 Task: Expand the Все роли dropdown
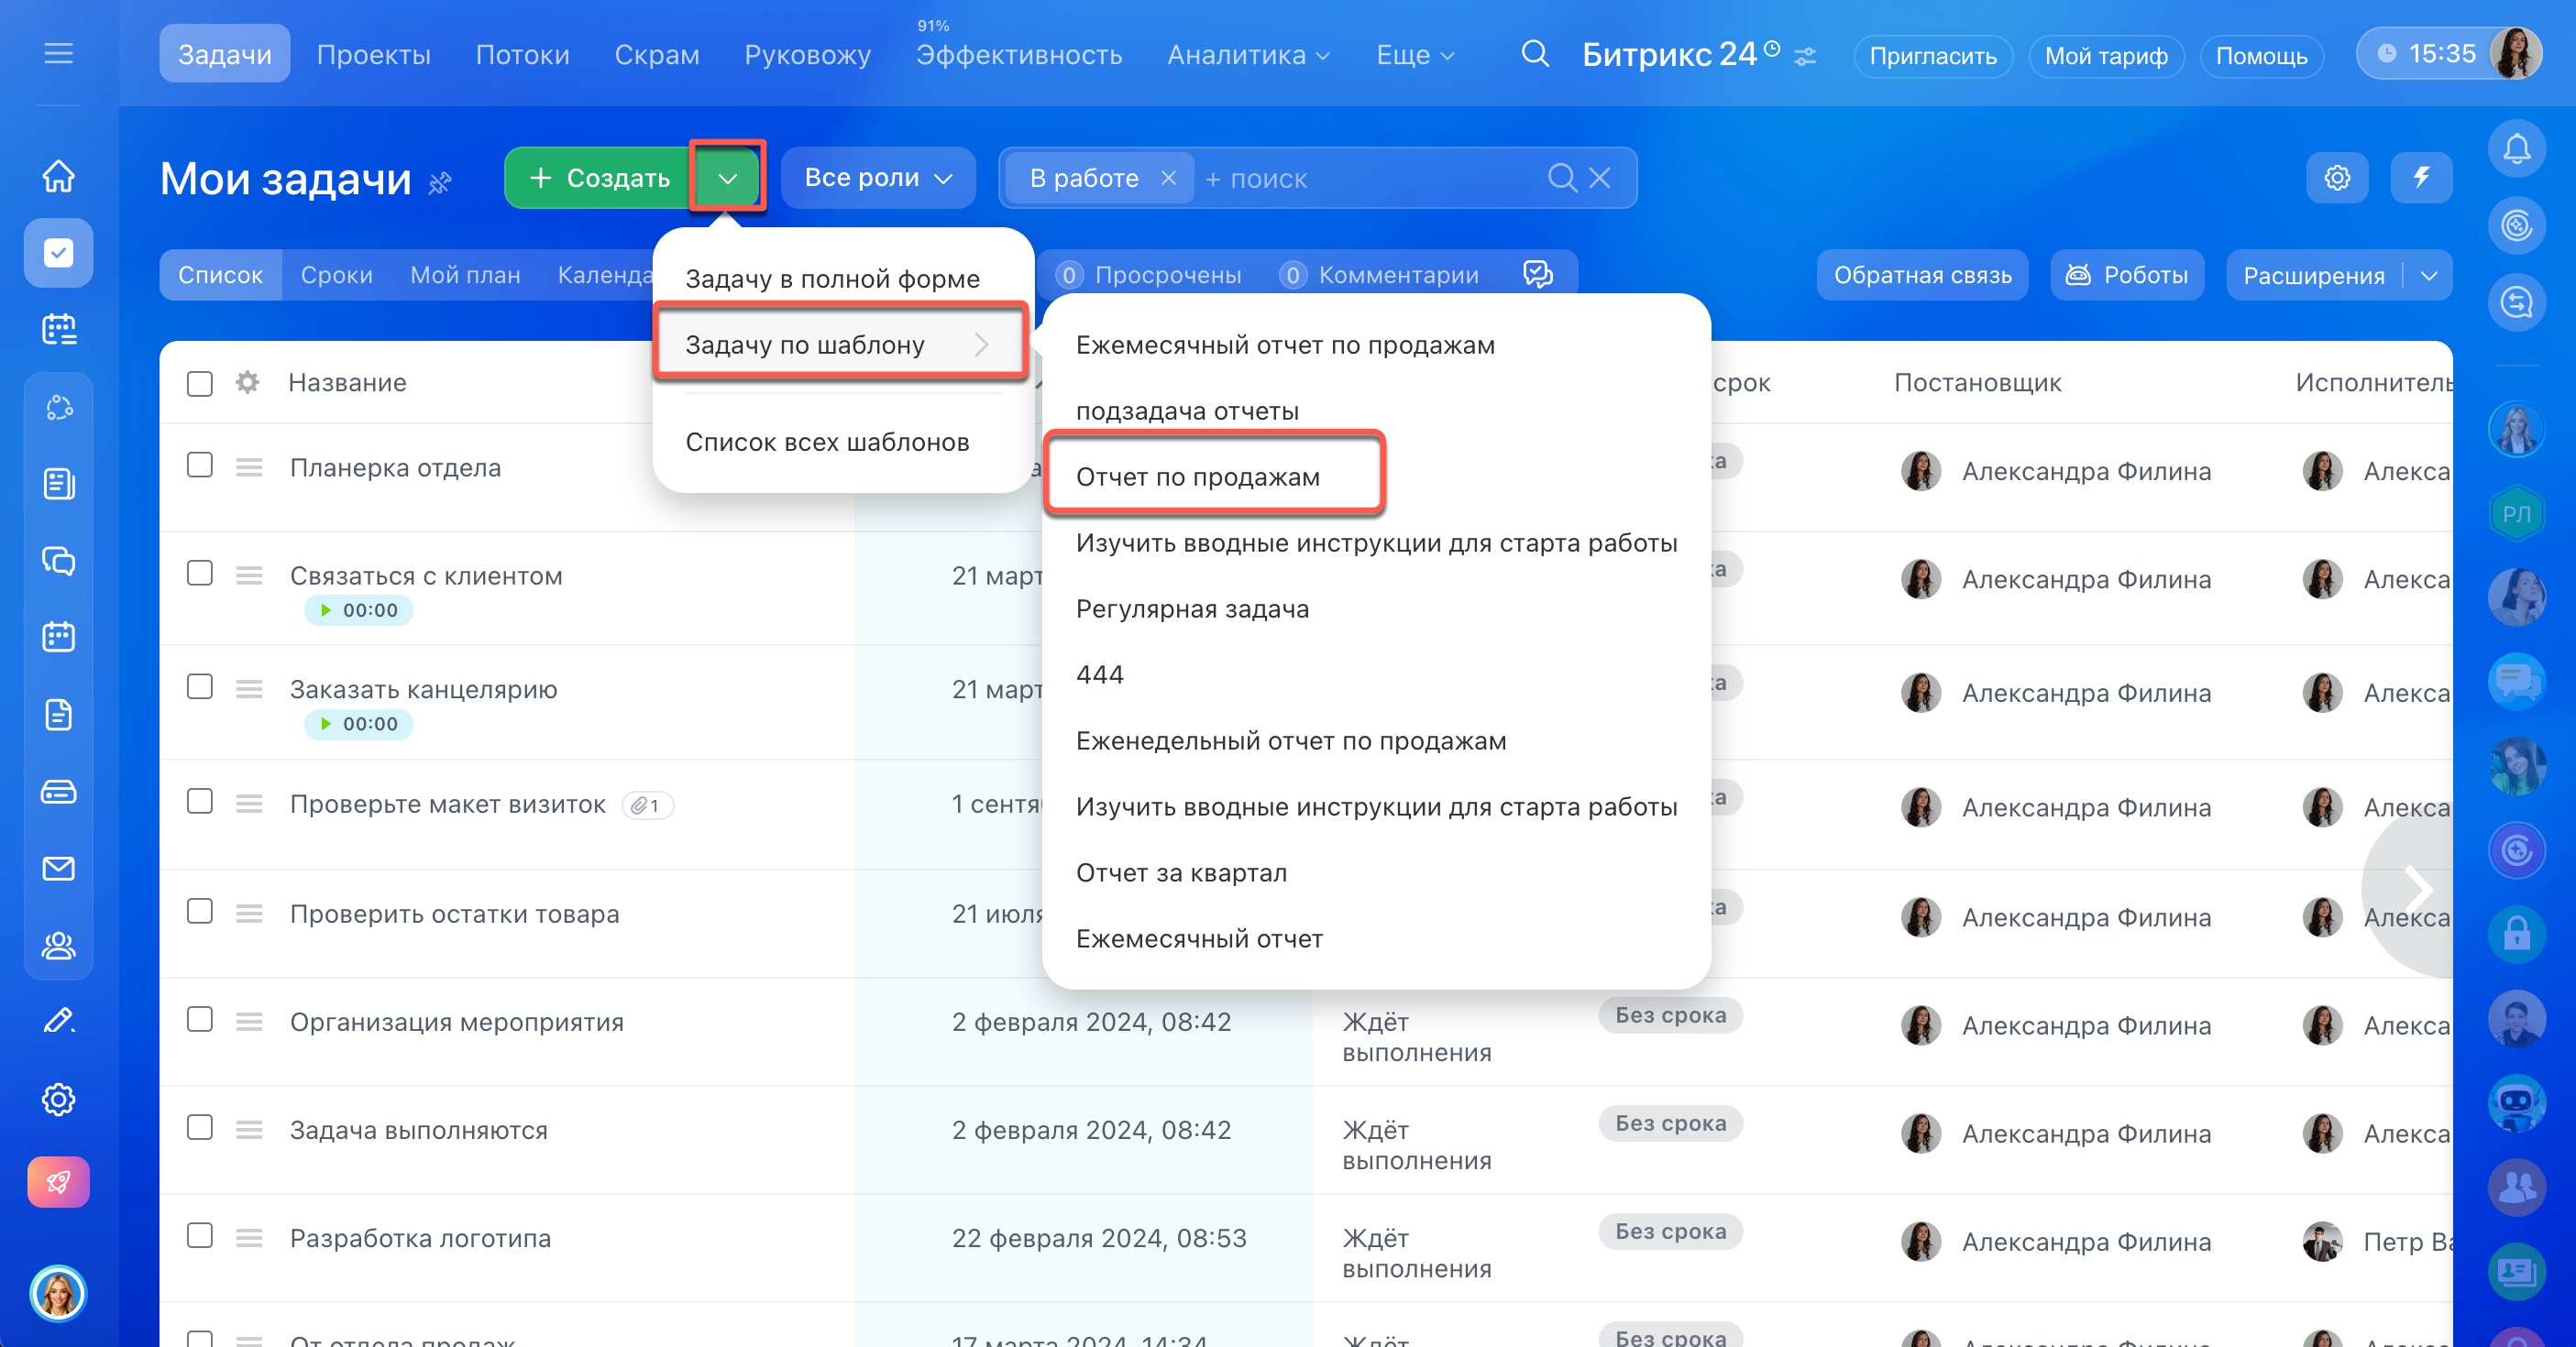(877, 178)
